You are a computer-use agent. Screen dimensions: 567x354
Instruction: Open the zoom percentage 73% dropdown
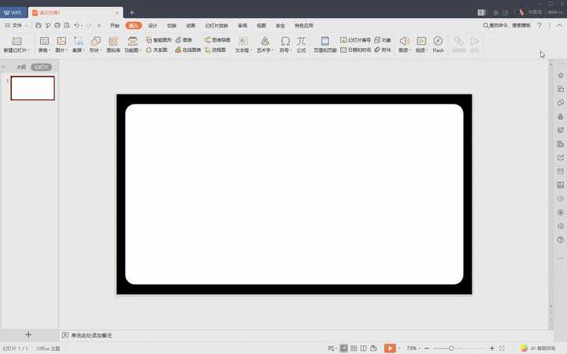[419, 348]
